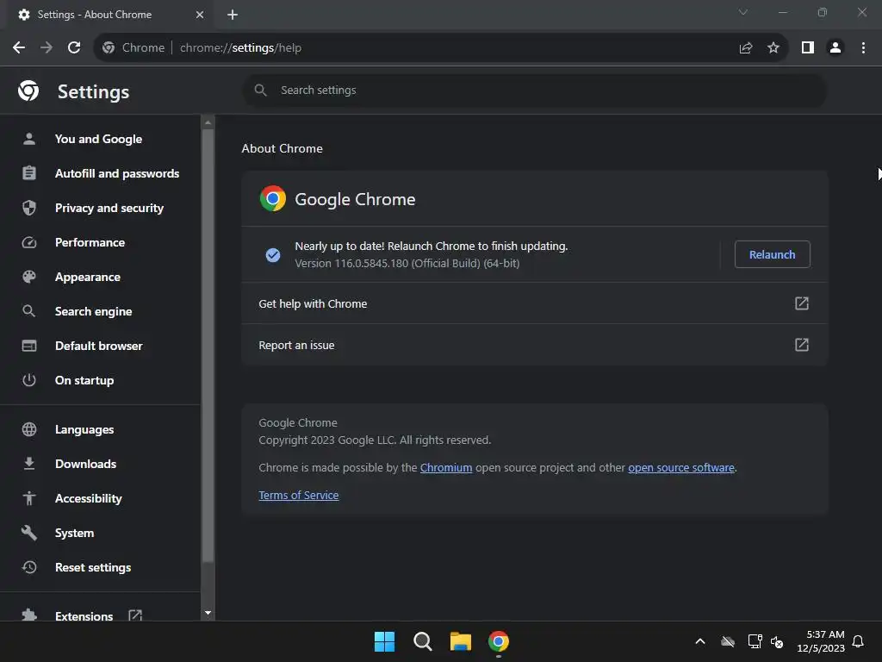Open Languages settings

[84, 429]
